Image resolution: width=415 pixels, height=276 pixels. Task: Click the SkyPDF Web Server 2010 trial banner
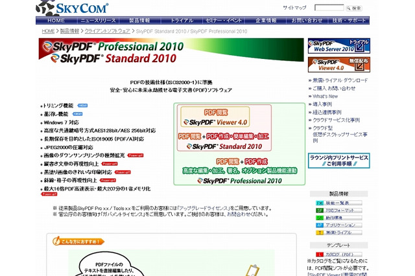click(339, 46)
